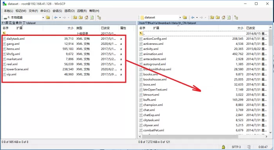The width and height of the screenshot is (274, 150).
Task: Go forward in local panel history
Action: pos(64,18)
